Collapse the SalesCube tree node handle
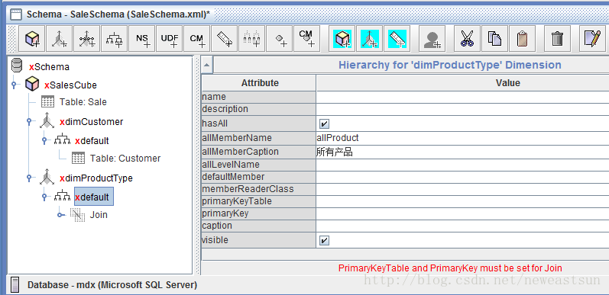Screen dimensions: 609x295 tap(14, 84)
